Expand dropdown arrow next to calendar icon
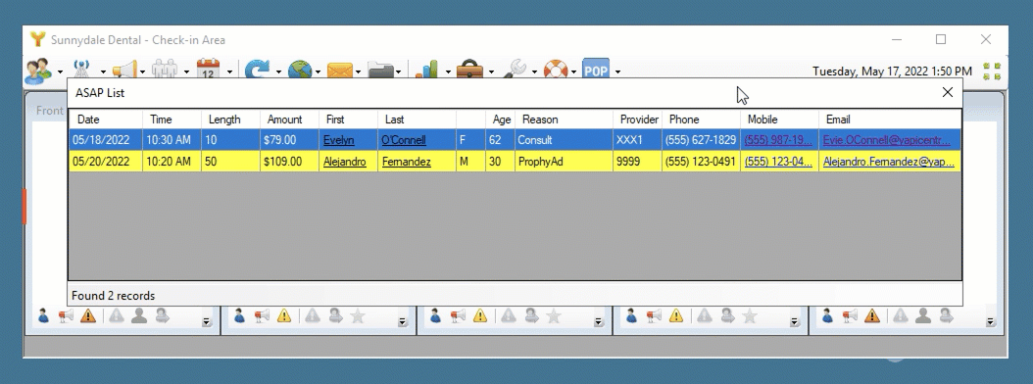This screenshot has width=1033, height=384. [x=230, y=72]
